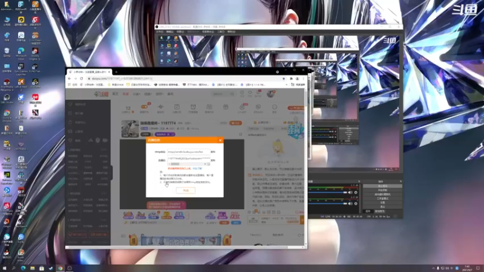Screen dimensions: 484x272
Task: Click the browser forward arrow
Action: [75, 79]
